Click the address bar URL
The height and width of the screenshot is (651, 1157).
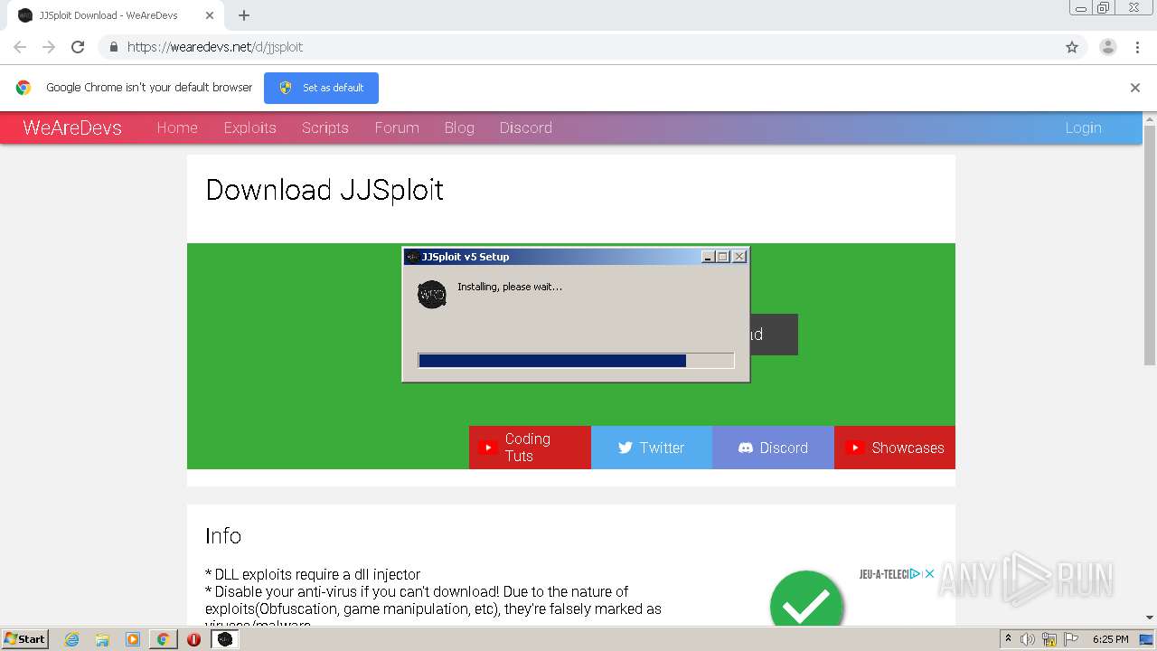tap(215, 47)
